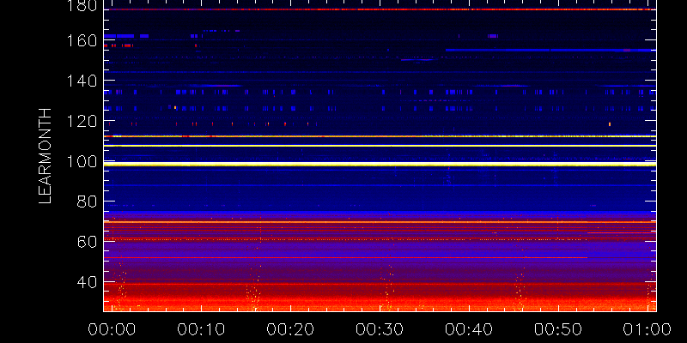Click the 80 frequency axis label
Image resolution: width=687 pixels, height=343 pixels.
click(87, 202)
